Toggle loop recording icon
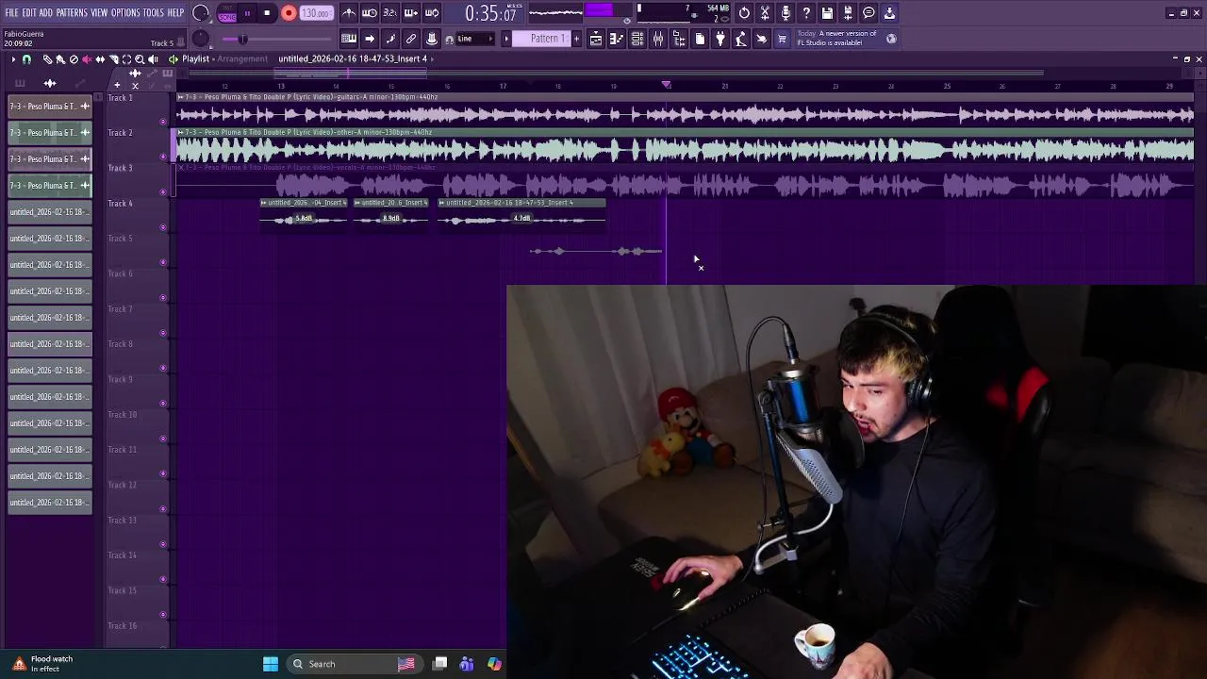 click(432, 13)
